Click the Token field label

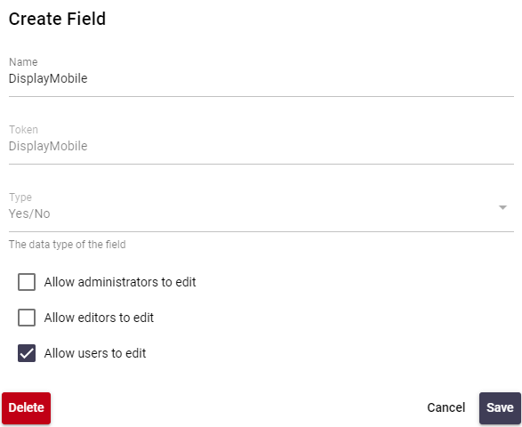[x=23, y=130]
